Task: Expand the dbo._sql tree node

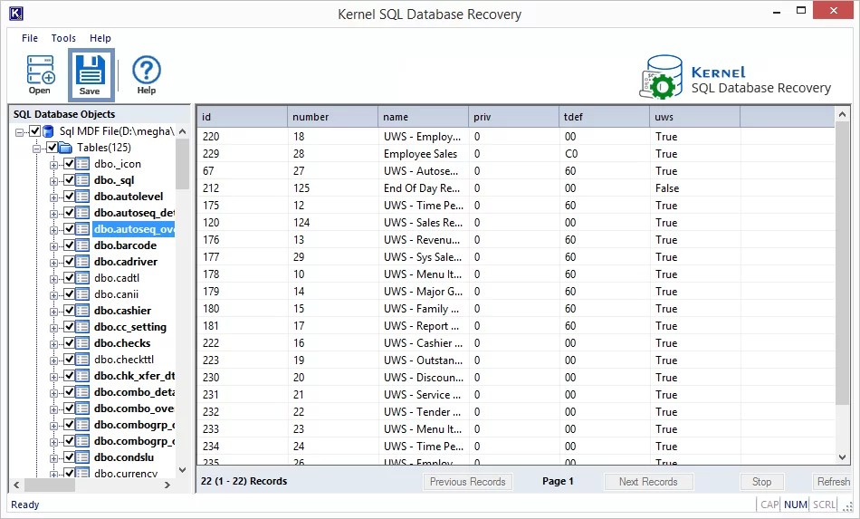Action: point(53,181)
